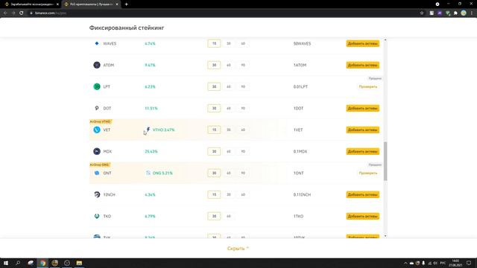Click the LPT coin icon
The height and width of the screenshot is (268, 477).
pyautogui.click(x=97, y=86)
